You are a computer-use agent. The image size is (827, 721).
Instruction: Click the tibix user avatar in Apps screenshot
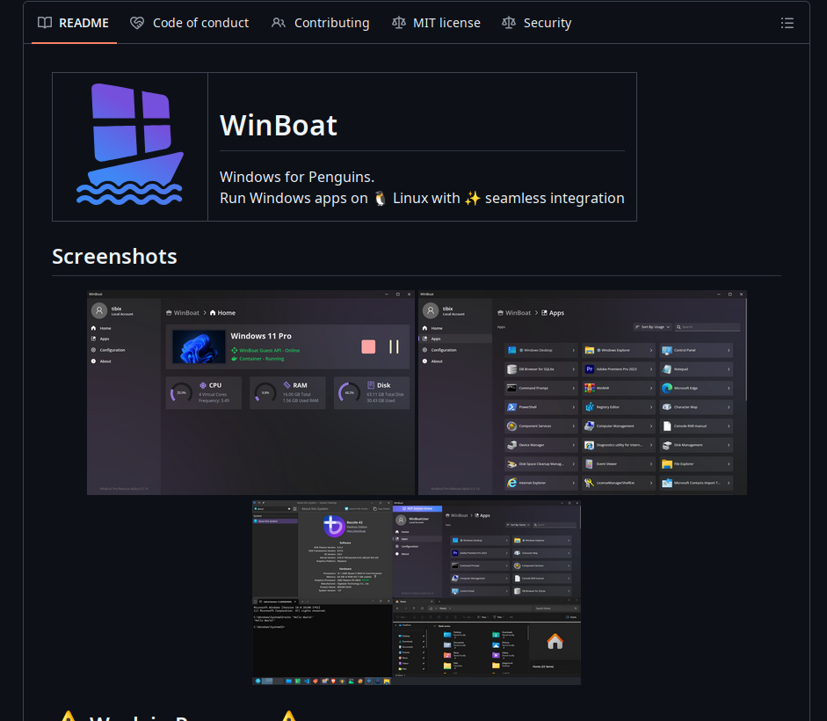431,311
